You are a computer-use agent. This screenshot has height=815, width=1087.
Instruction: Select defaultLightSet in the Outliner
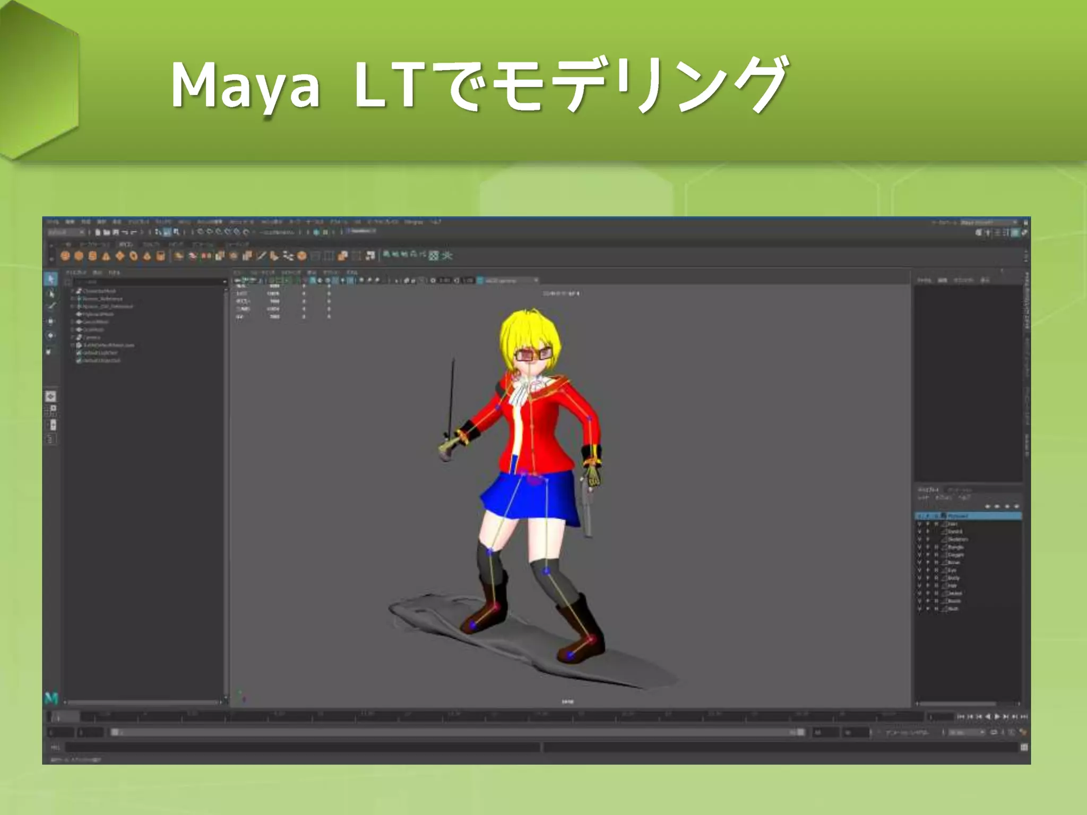click(x=100, y=353)
